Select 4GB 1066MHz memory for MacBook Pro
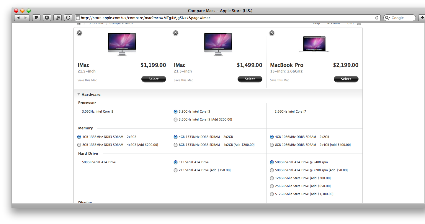425x224 pixels. pos(272,137)
